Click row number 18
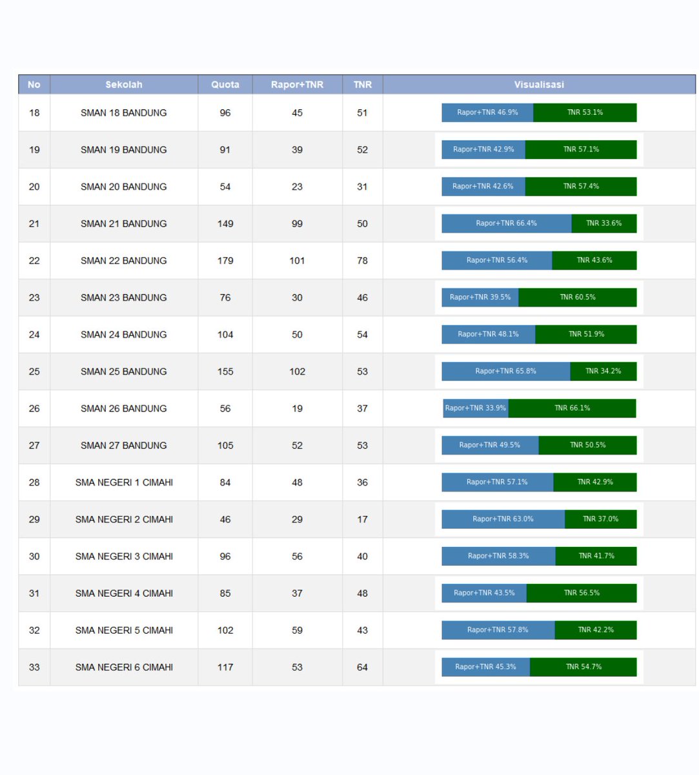This screenshot has width=699, height=775. [x=34, y=113]
